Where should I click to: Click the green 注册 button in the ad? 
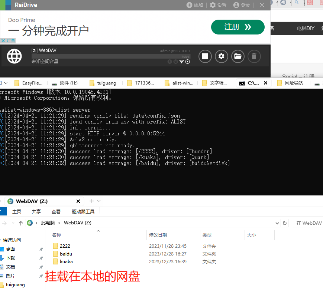click(238, 27)
